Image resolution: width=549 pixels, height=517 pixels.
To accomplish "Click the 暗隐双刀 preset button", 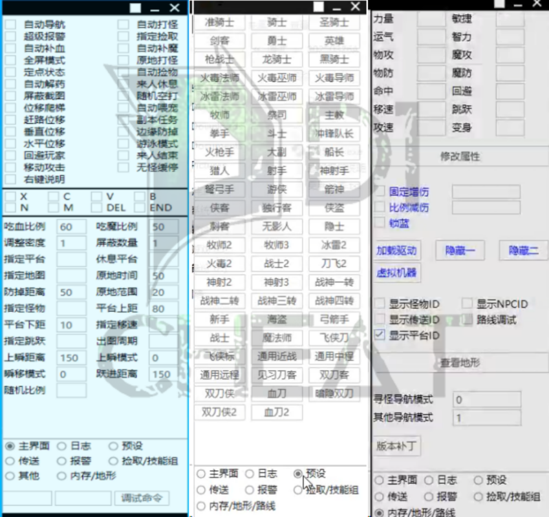I will click(x=334, y=394).
